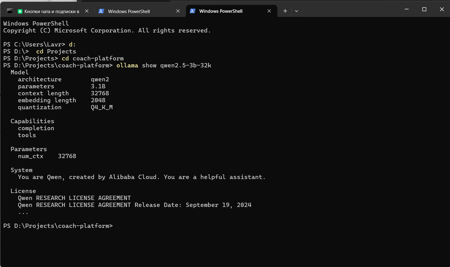Image resolution: width=450 pixels, height=267 pixels.
Task: Click the "You are Qwen" system prompt line
Action: (x=142, y=177)
